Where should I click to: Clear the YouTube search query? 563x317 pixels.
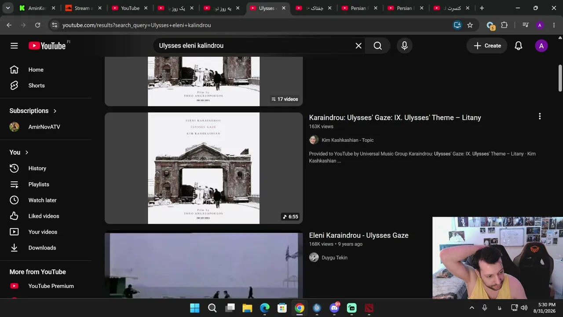358,46
